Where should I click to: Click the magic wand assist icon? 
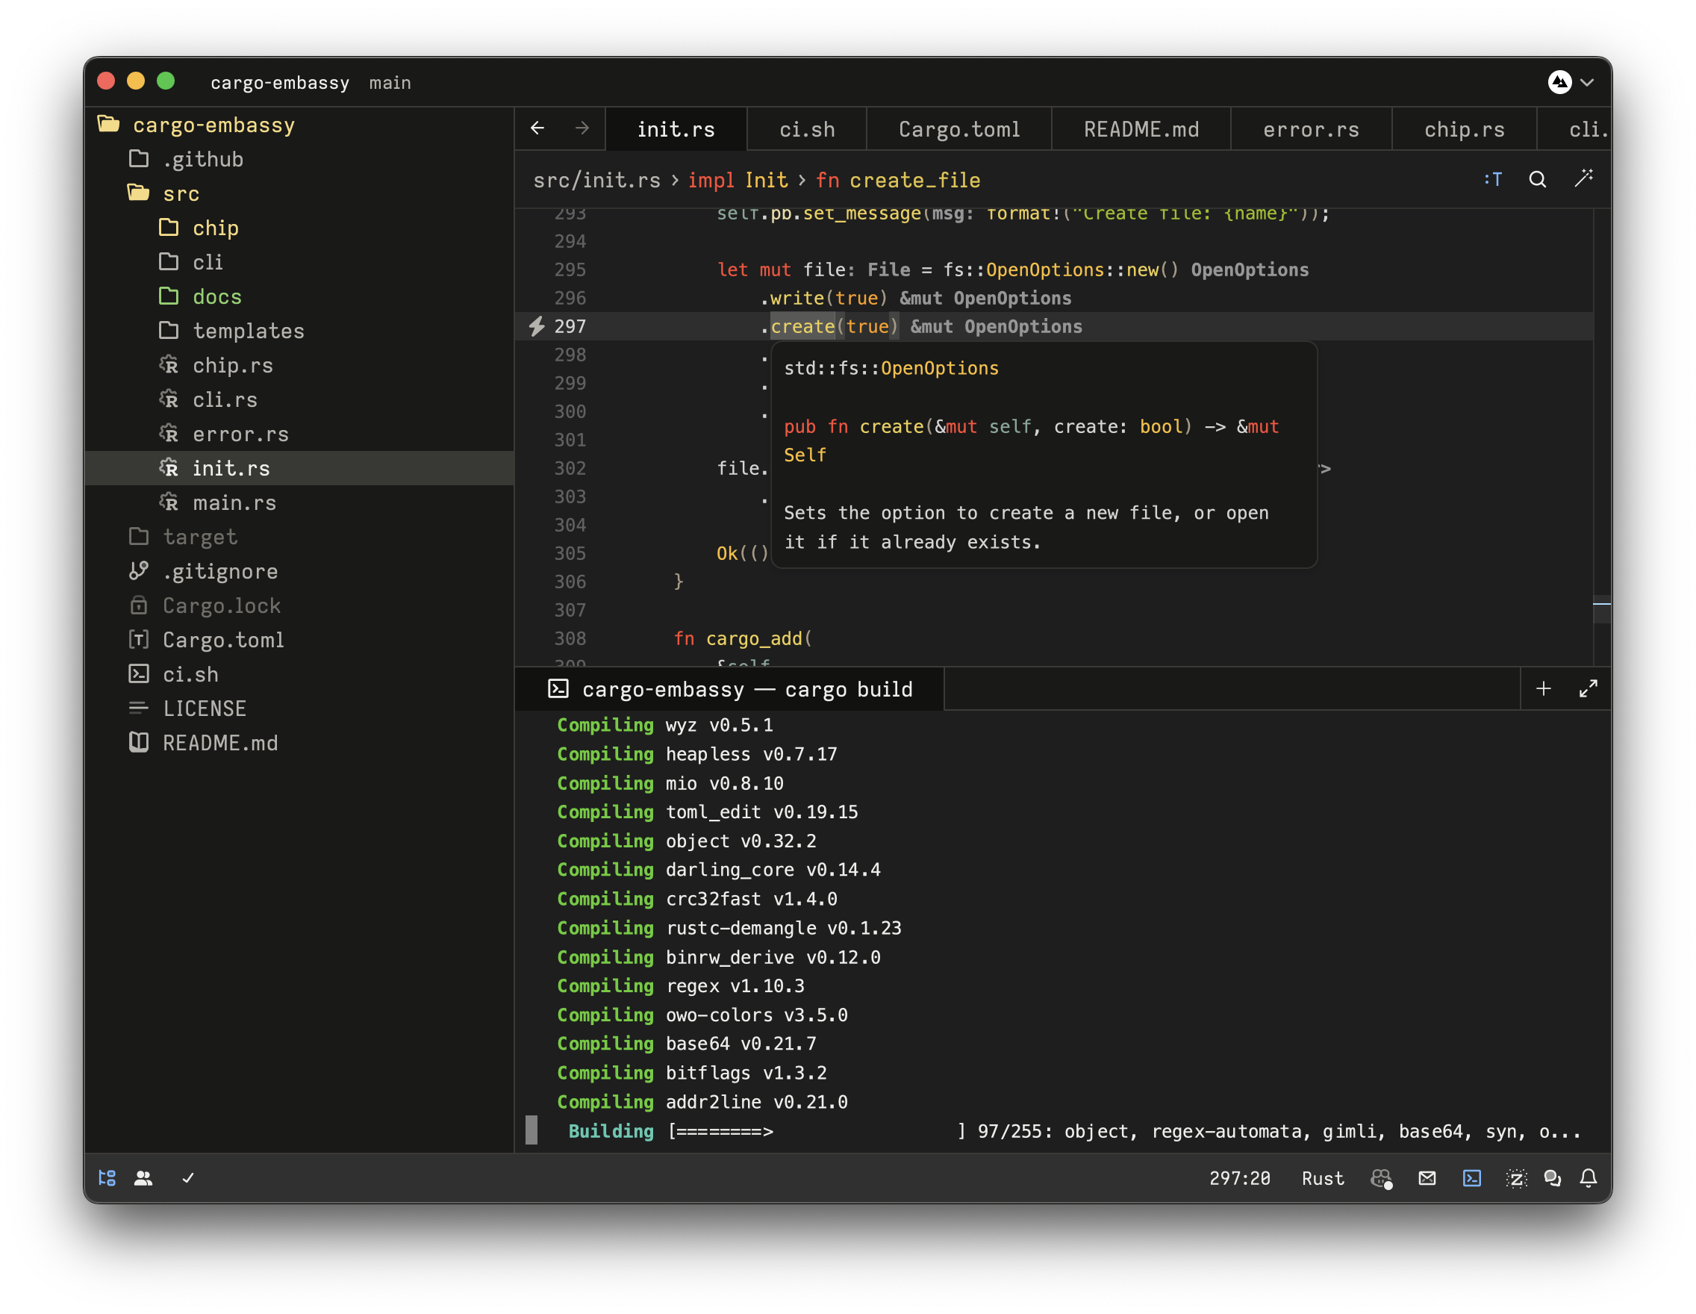click(x=1583, y=179)
